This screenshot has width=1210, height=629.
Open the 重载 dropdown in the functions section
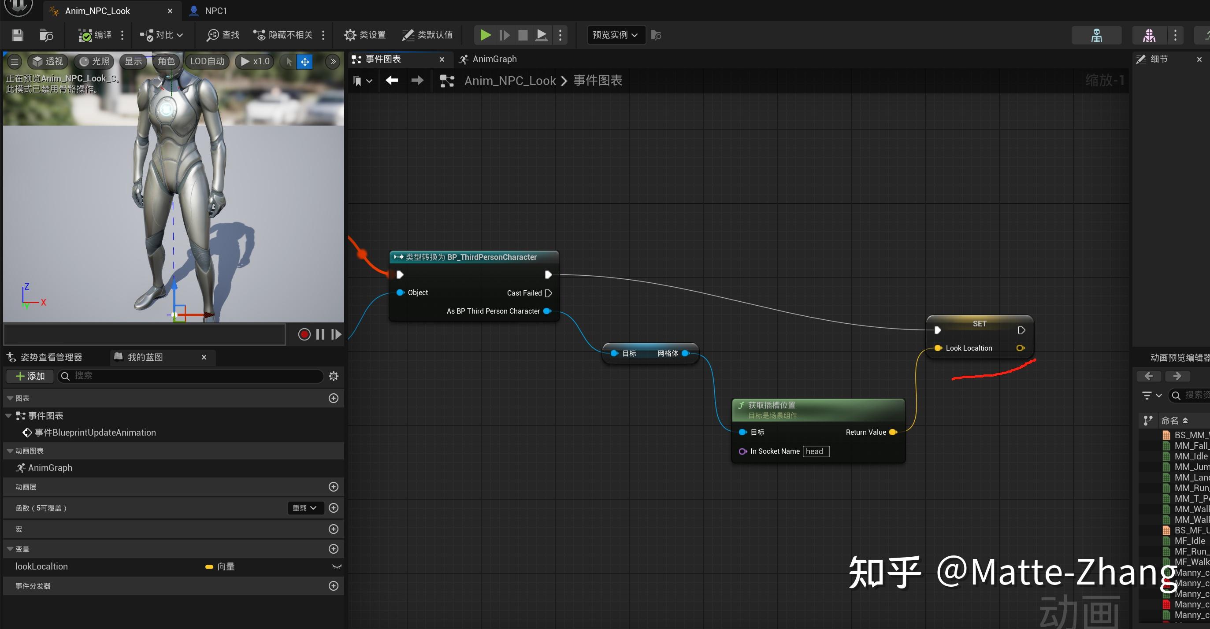point(304,508)
